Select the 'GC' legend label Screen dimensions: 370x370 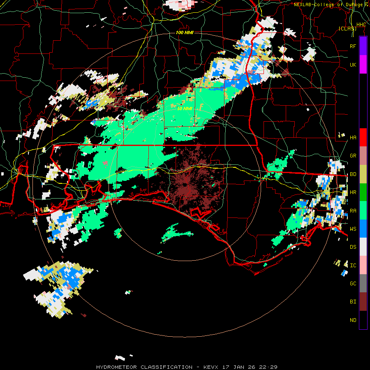[x=353, y=284]
